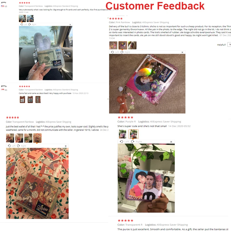The image size is (231, 231).
Task: Click the Helpful Yes button
Action: (229, 44)
